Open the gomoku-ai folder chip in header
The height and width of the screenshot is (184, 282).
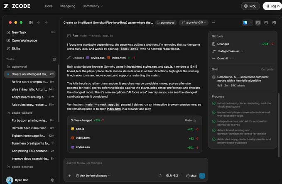click(x=166, y=23)
